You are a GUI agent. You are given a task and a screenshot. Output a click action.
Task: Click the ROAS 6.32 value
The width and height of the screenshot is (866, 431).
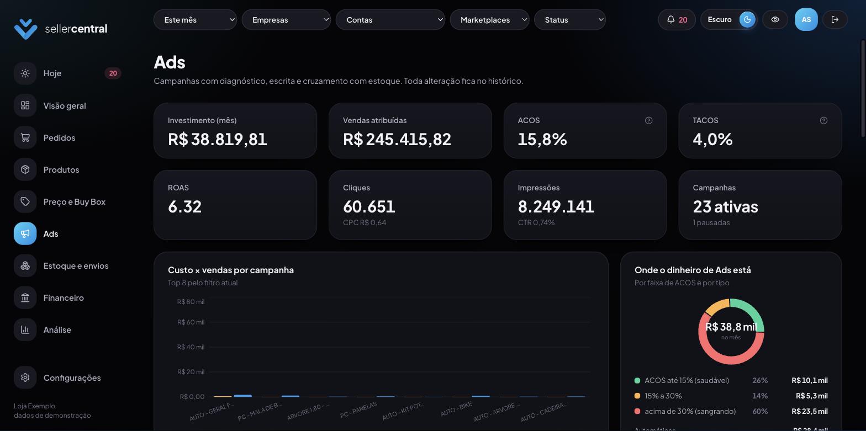pyautogui.click(x=185, y=206)
